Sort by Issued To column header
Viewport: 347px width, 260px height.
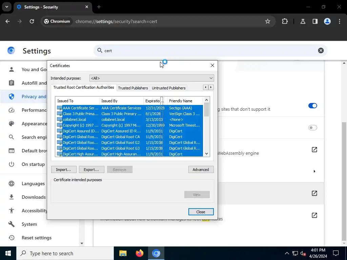pyautogui.click(x=77, y=101)
